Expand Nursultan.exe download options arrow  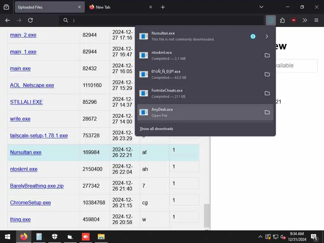click(x=267, y=36)
